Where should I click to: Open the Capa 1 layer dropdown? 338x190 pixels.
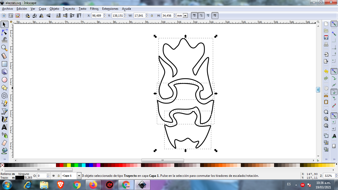click(x=79, y=175)
